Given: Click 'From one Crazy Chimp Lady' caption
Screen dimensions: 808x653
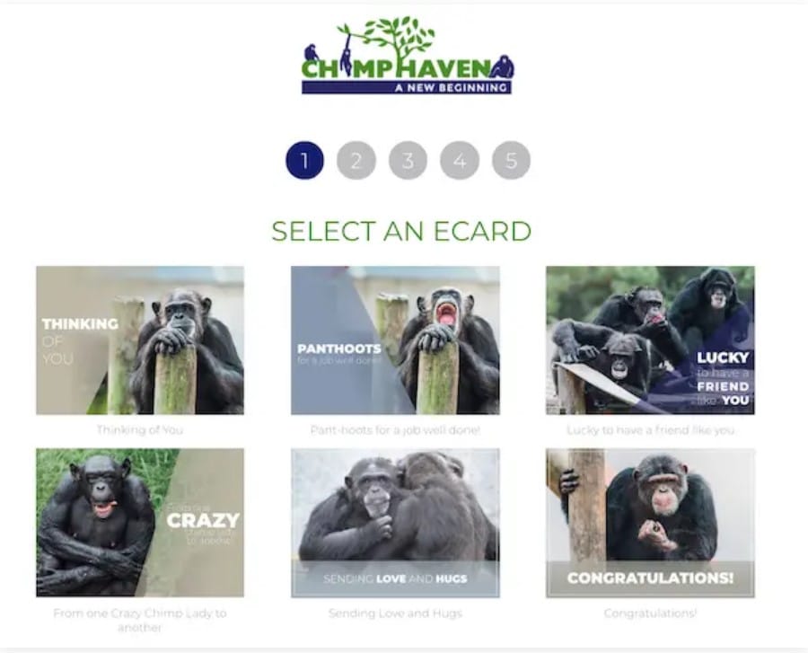Looking at the screenshot, I should click(140, 620).
